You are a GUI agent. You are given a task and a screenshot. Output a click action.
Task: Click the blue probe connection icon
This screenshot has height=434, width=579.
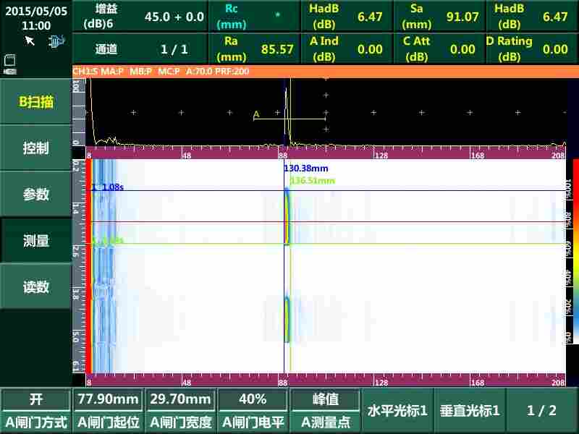(x=56, y=41)
